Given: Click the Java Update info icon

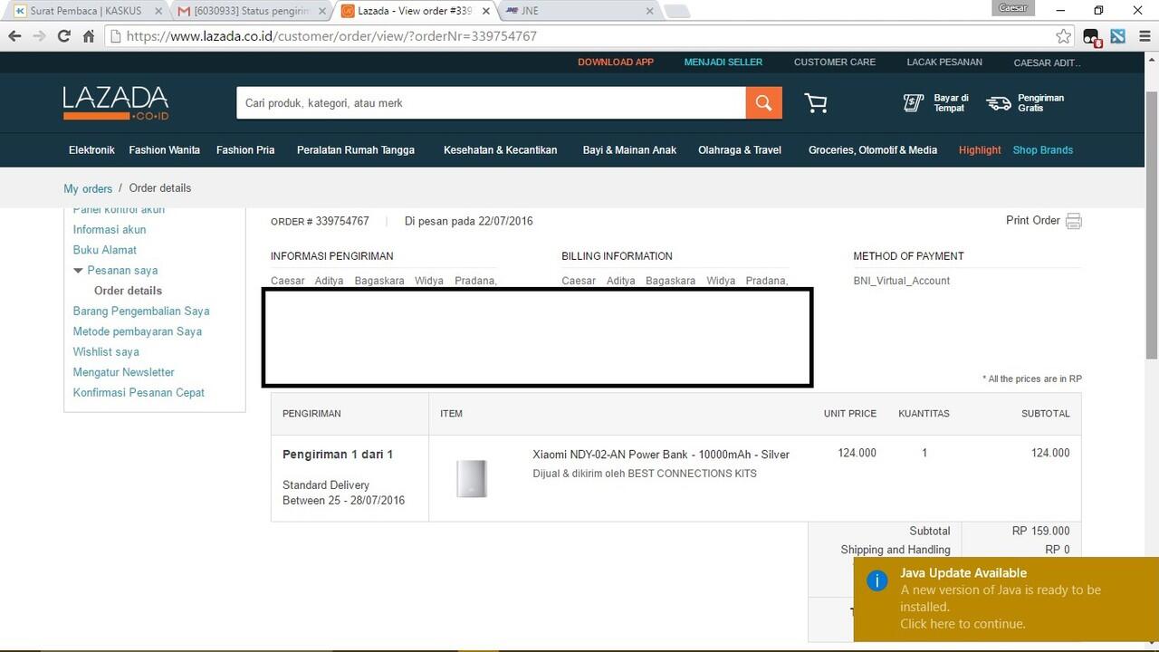Looking at the screenshot, I should 877,580.
